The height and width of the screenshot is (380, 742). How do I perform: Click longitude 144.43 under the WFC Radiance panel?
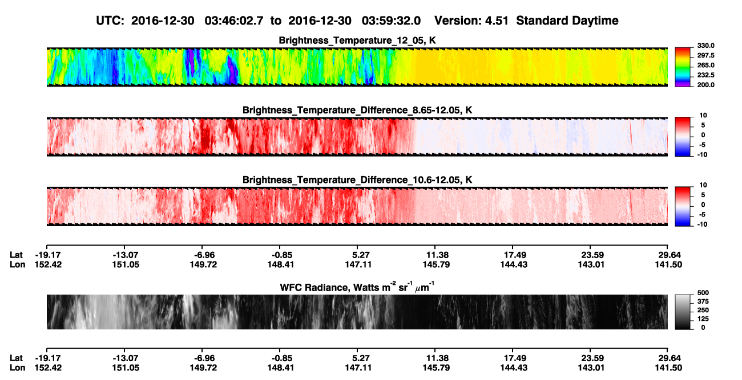pyautogui.click(x=513, y=367)
